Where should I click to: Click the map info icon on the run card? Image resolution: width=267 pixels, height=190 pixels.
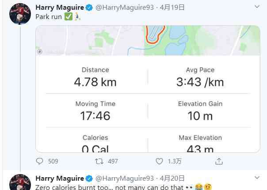[x=40, y=51]
